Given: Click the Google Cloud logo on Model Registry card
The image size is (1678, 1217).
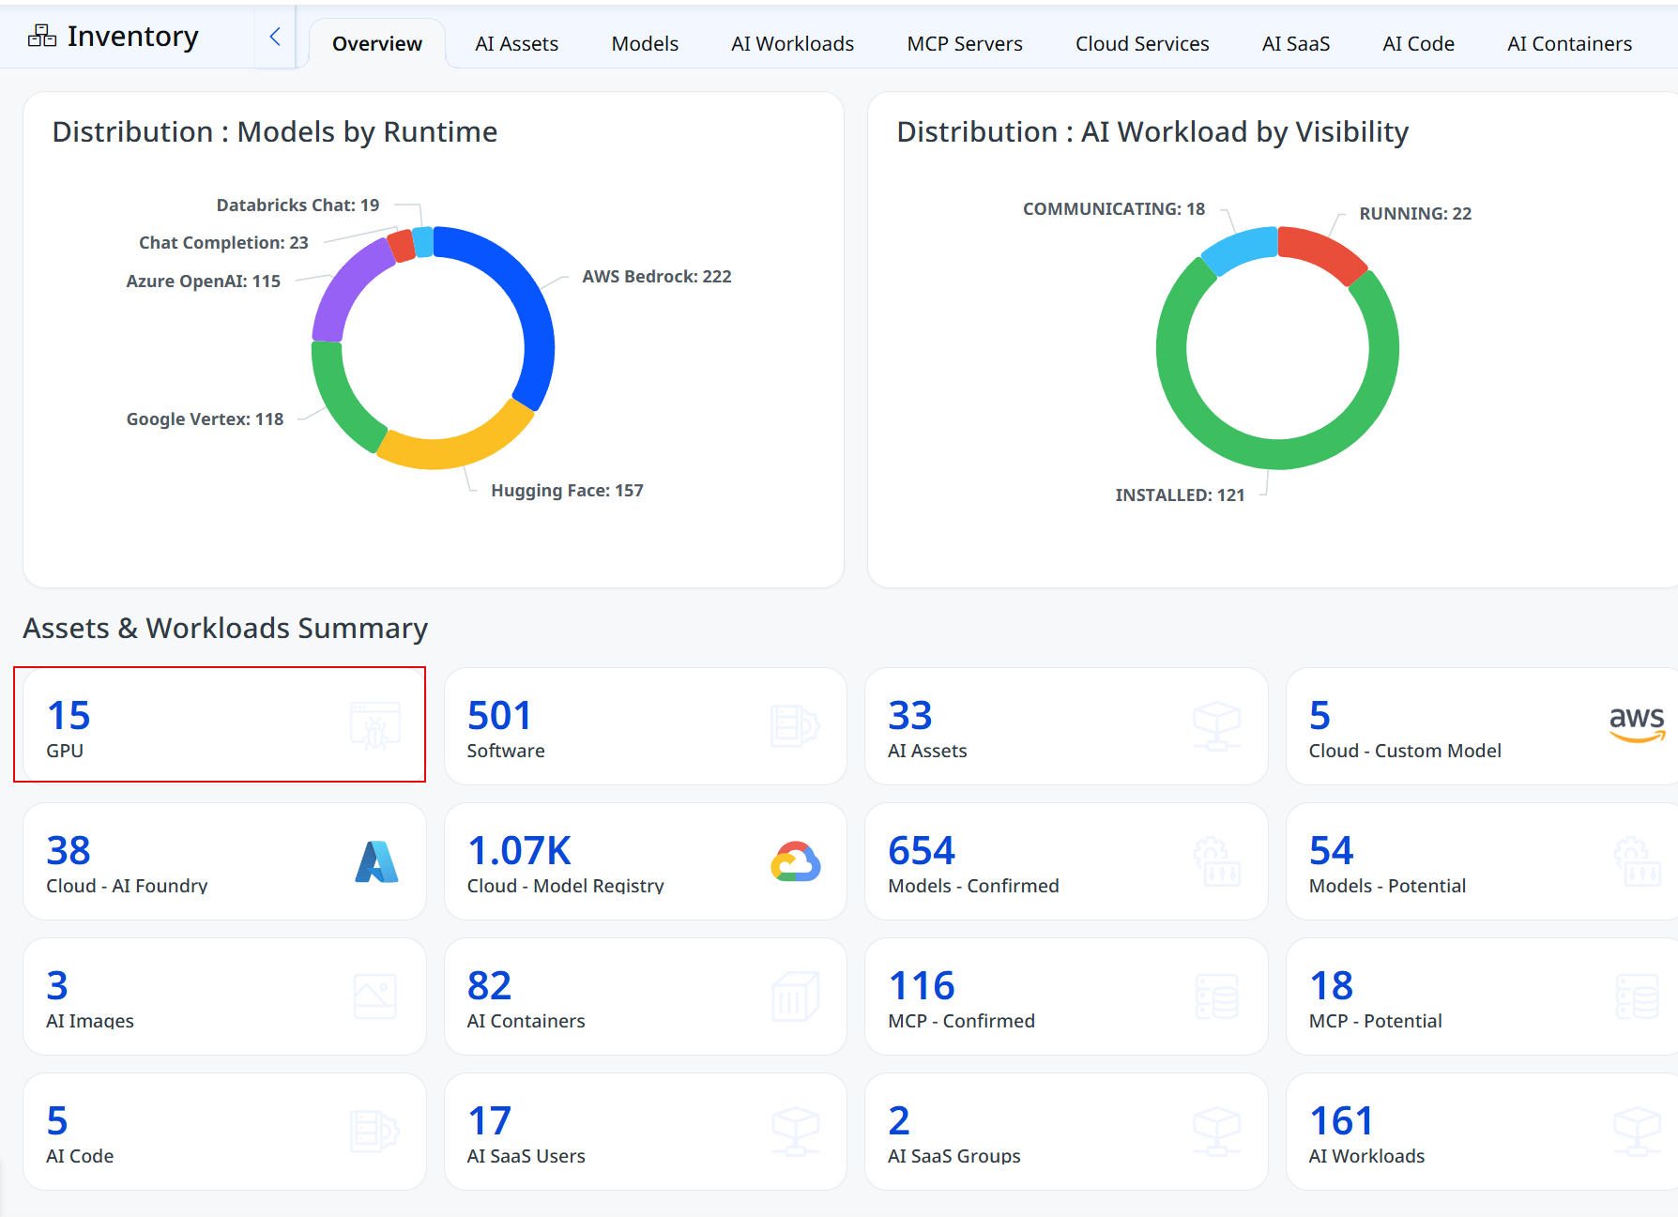Looking at the screenshot, I should pos(796,861).
